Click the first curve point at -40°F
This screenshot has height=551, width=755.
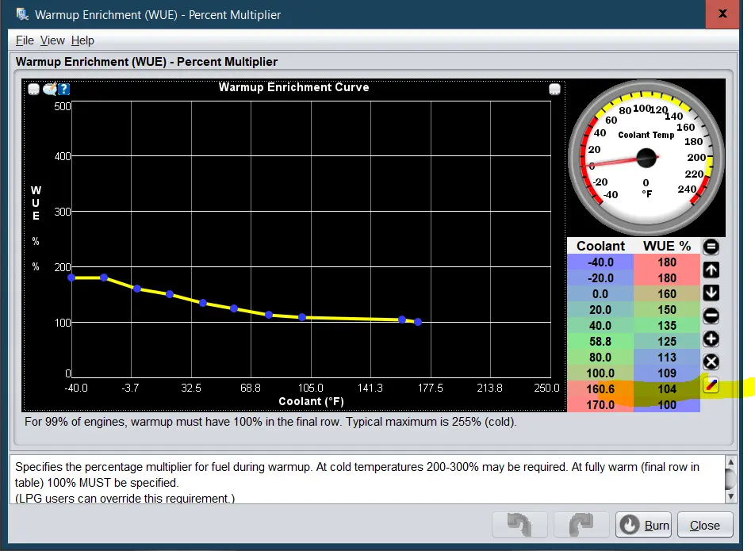click(x=71, y=277)
